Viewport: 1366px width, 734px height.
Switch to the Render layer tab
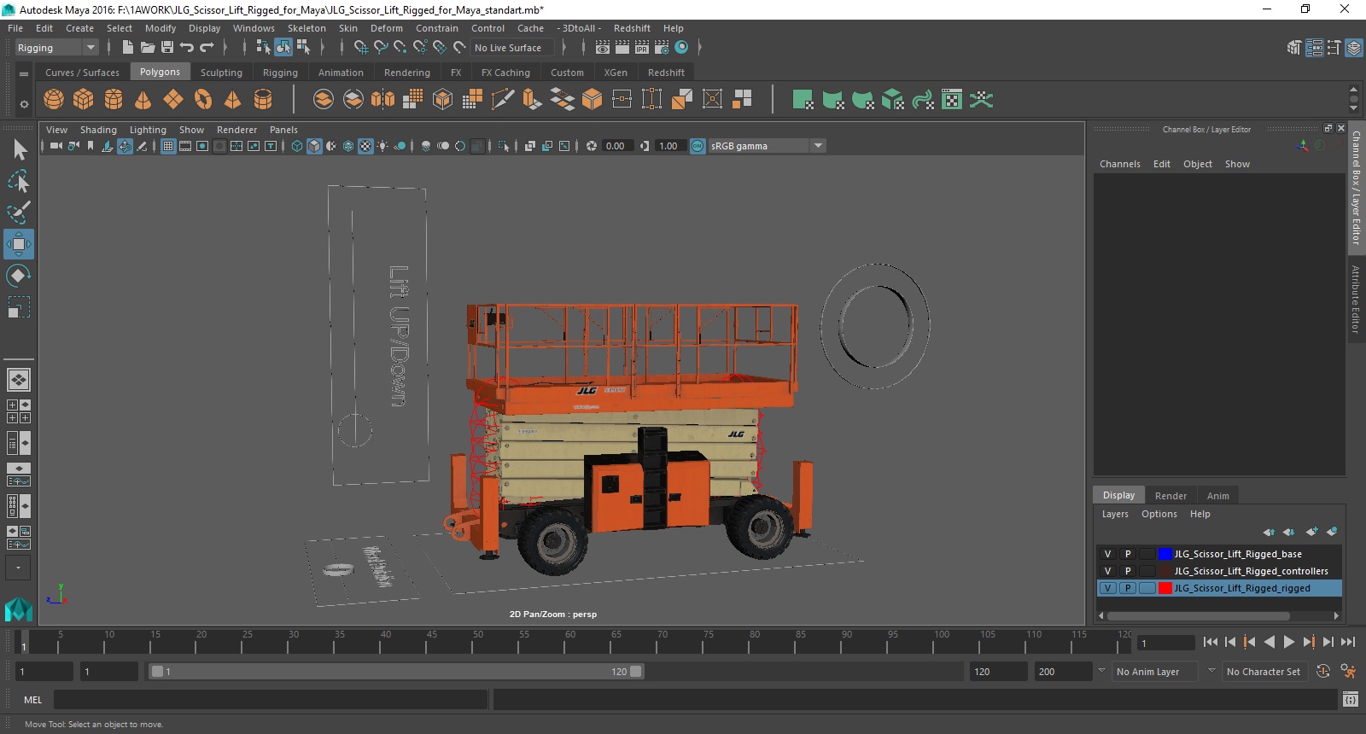1170,496
